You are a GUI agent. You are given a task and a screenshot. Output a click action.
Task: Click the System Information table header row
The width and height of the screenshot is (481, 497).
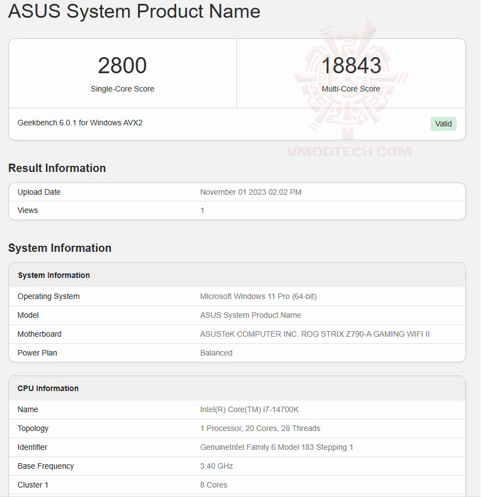coord(54,275)
